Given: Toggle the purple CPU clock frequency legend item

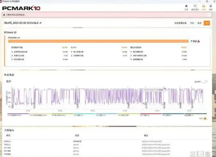Looking at the screenshot, I should point(18,115).
